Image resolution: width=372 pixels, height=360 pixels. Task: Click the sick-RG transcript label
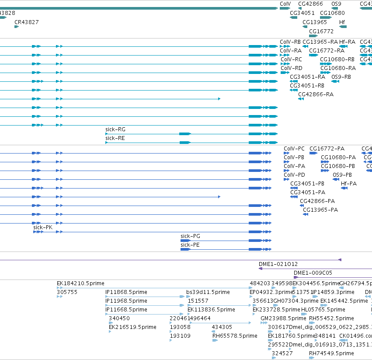click(x=115, y=129)
